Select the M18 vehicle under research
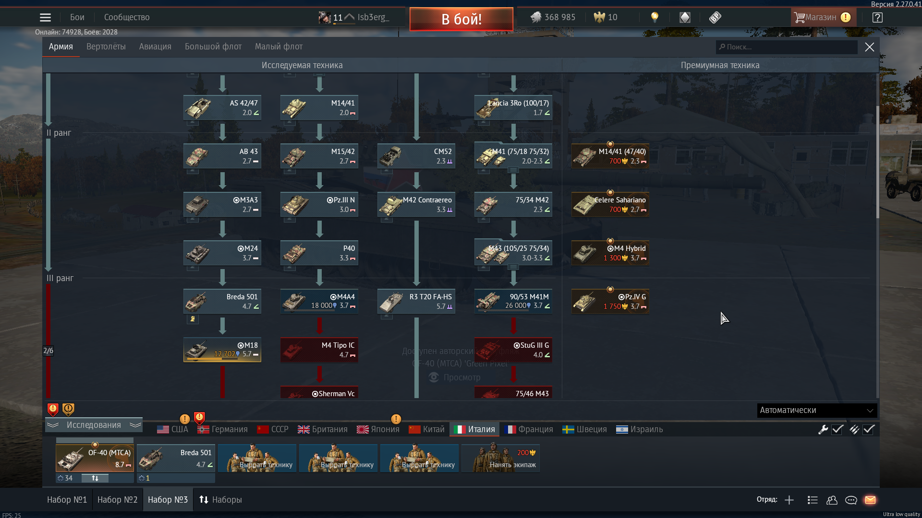 pyautogui.click(x=222, y=350)
